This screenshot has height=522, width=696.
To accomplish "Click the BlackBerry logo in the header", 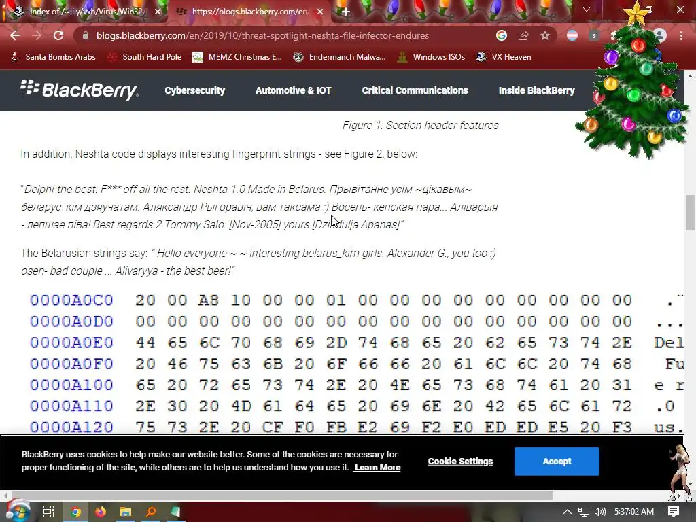I will pyautogui.click(x=80, y=90).
